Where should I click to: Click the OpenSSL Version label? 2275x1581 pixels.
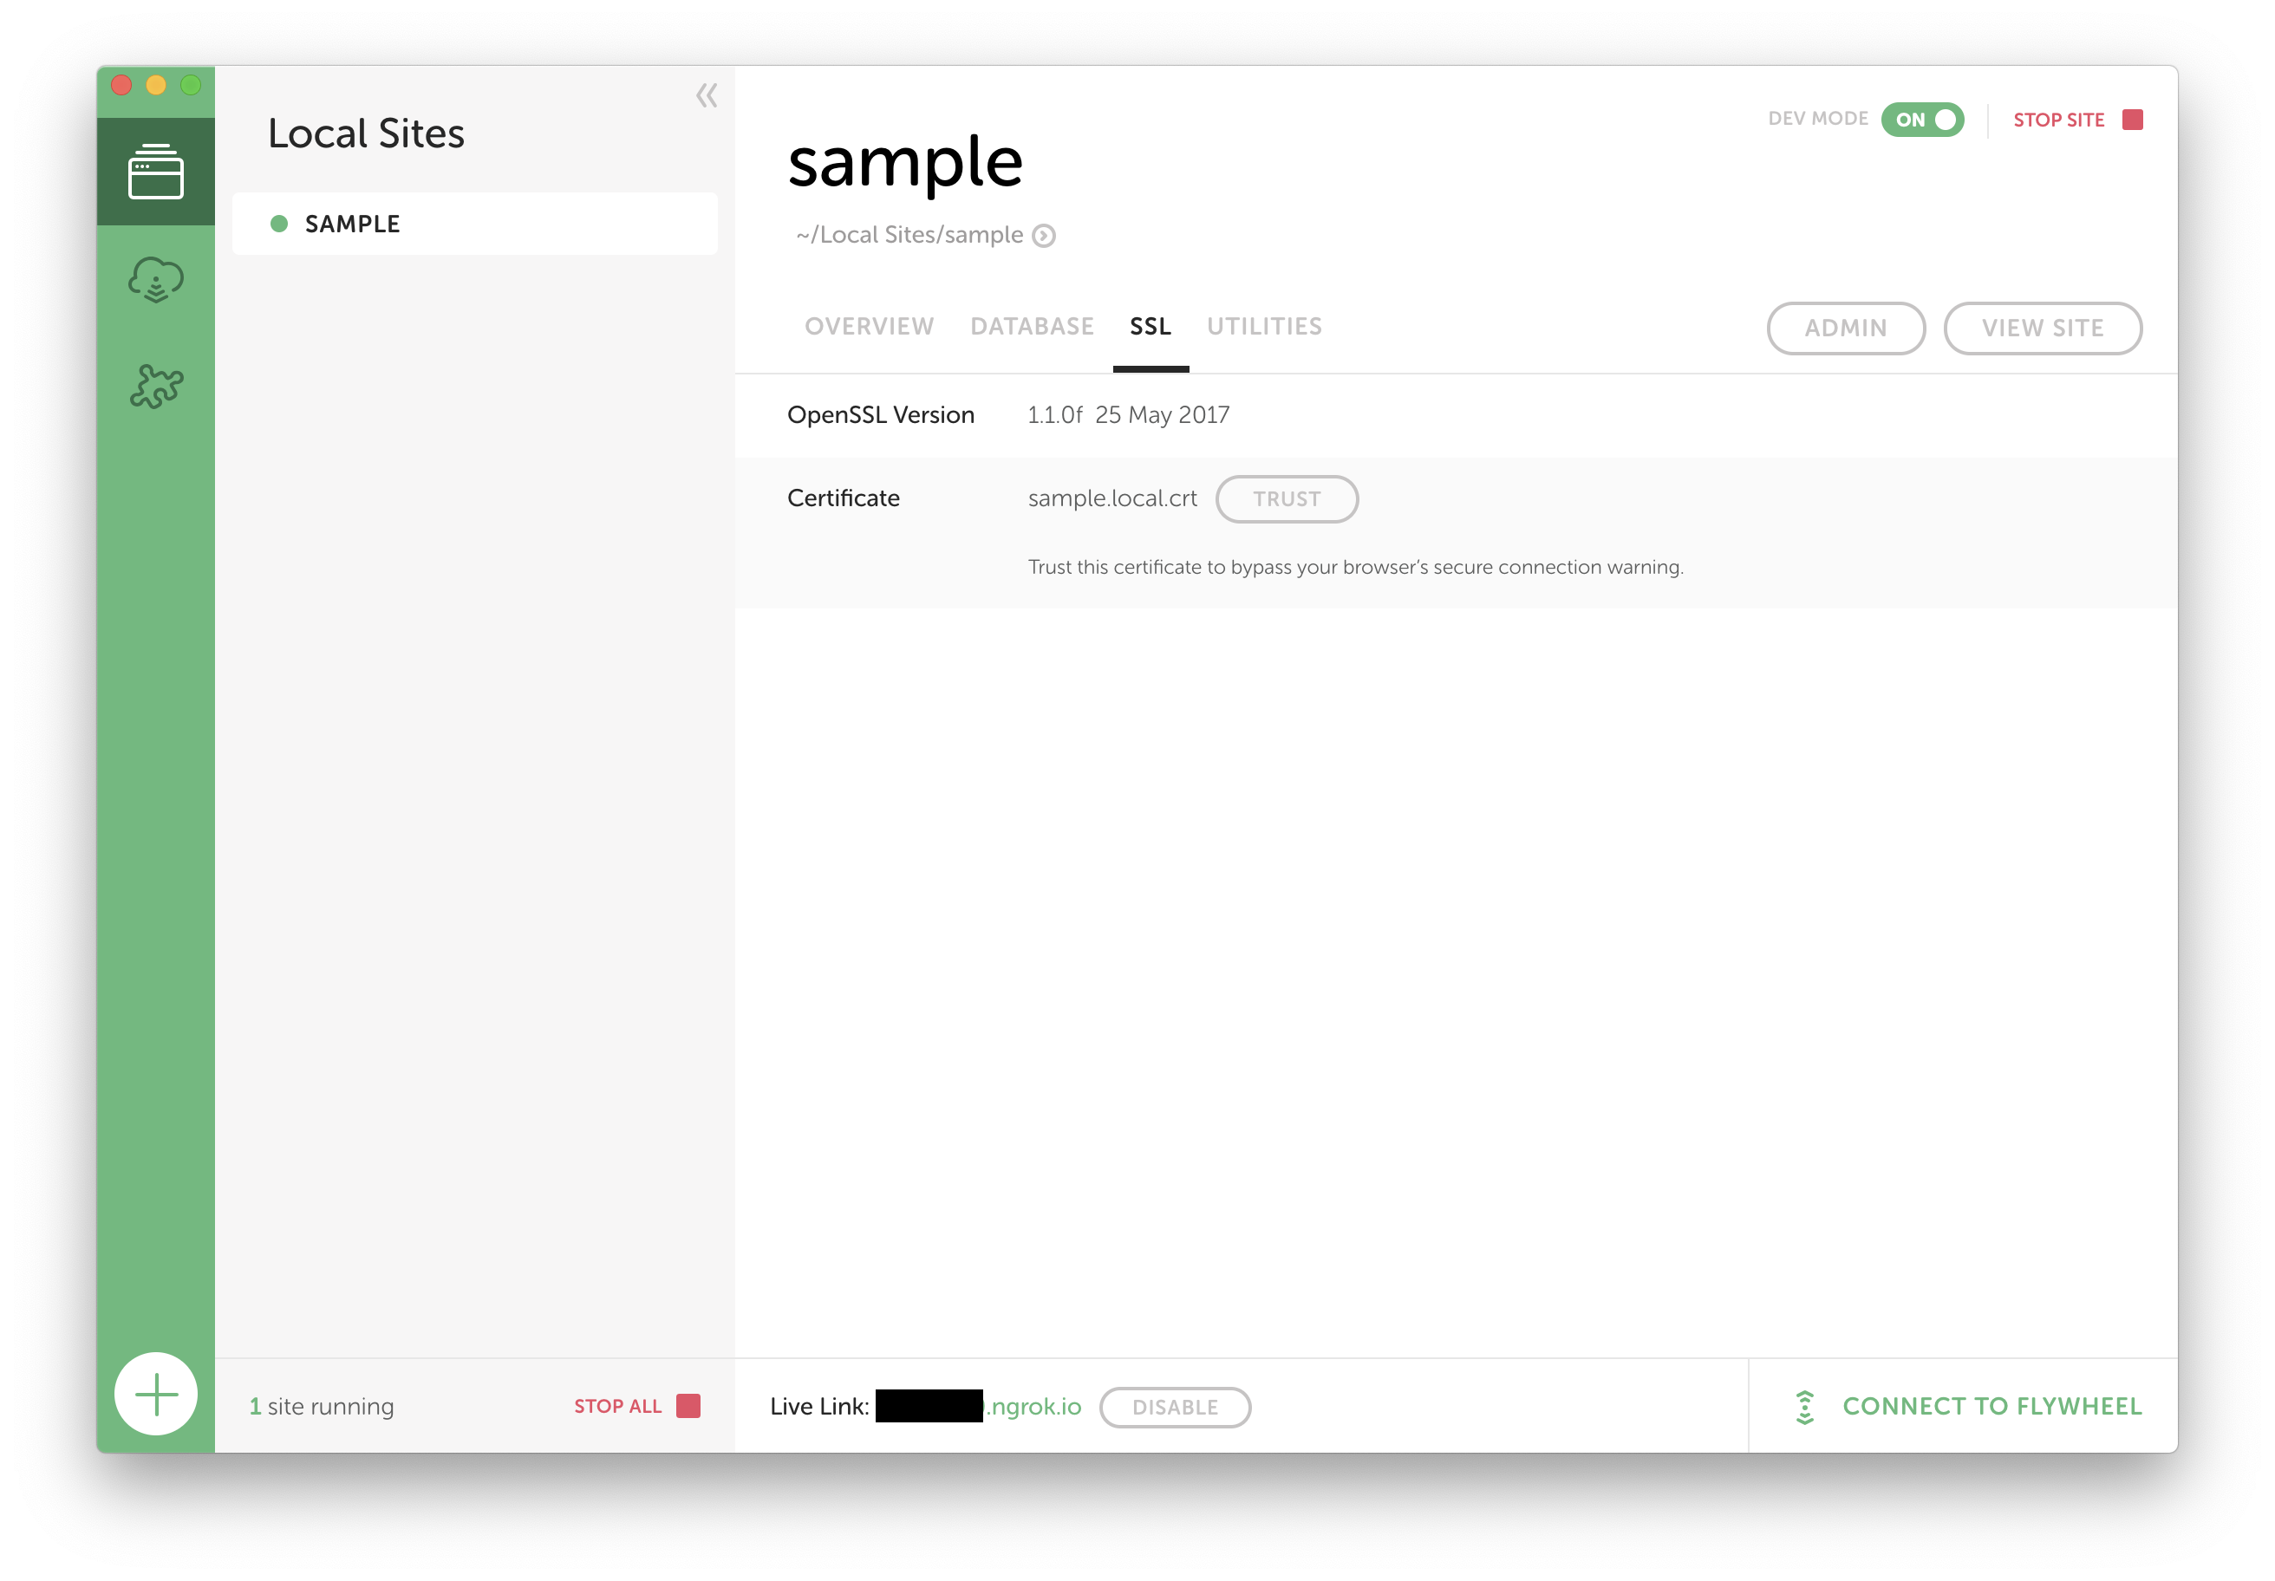tap(881, 415)
